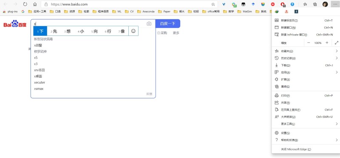Select 在页面上查找 (Find on page) menu item
Viewport: 340px width, 158px height.
306,110
